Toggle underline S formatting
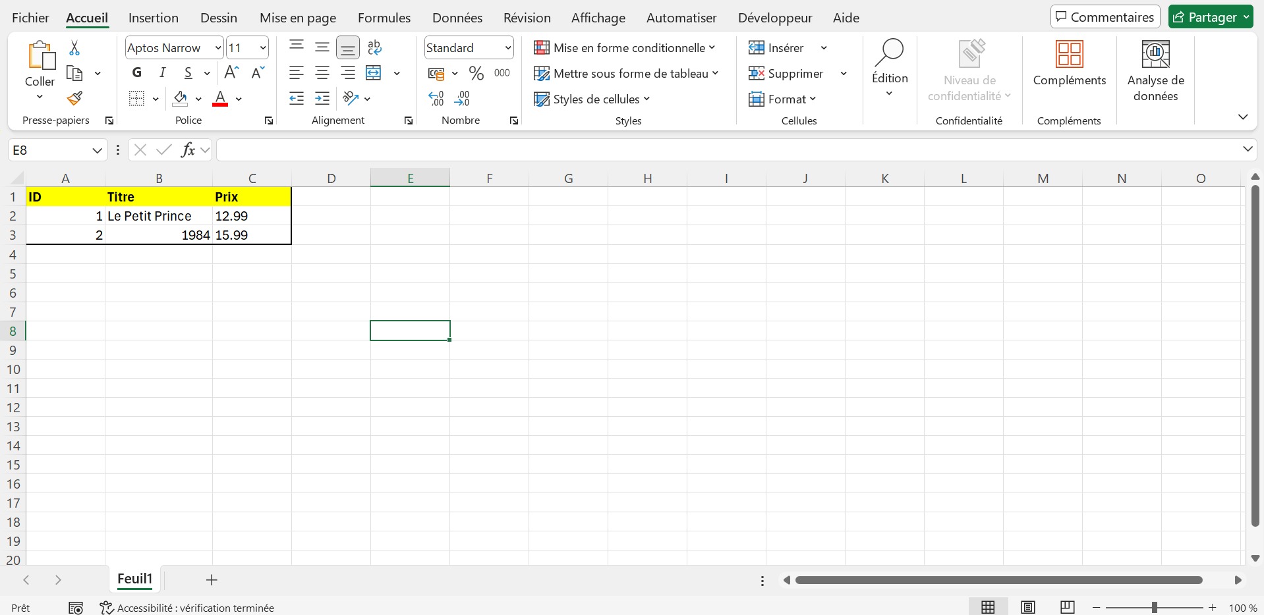The image size is (1264, 615). (188, 73)
